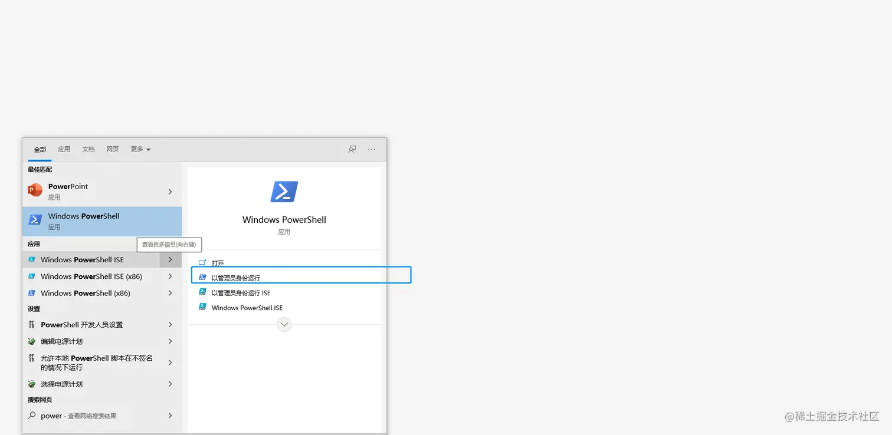Screen dimensions: 892x435
Task: Click PowerShell 开发人员设置 settings icon
Action: 32,325
